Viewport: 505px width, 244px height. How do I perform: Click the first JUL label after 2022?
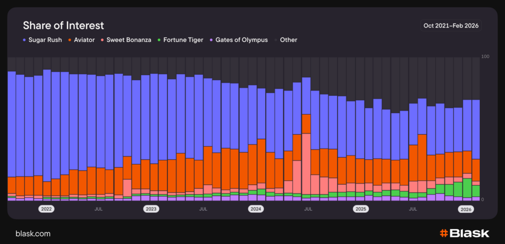98,209
